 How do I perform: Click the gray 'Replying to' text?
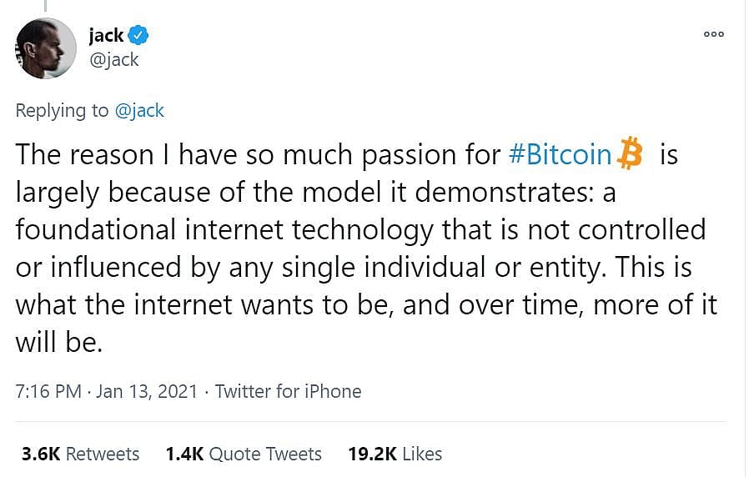[62, 110]
